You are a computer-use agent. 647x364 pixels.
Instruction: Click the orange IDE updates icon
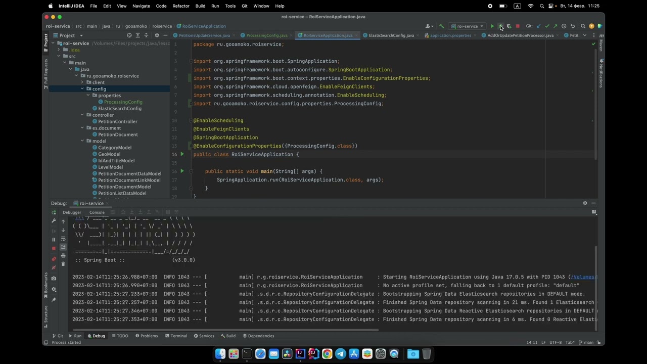(x=591, y=26)
